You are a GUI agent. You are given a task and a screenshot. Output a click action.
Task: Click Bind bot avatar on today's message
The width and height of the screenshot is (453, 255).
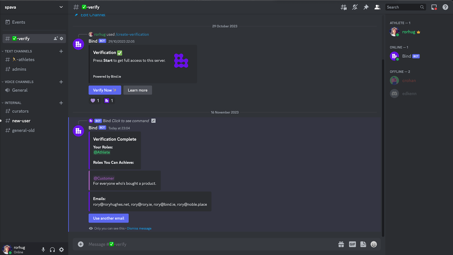(78, 131)
